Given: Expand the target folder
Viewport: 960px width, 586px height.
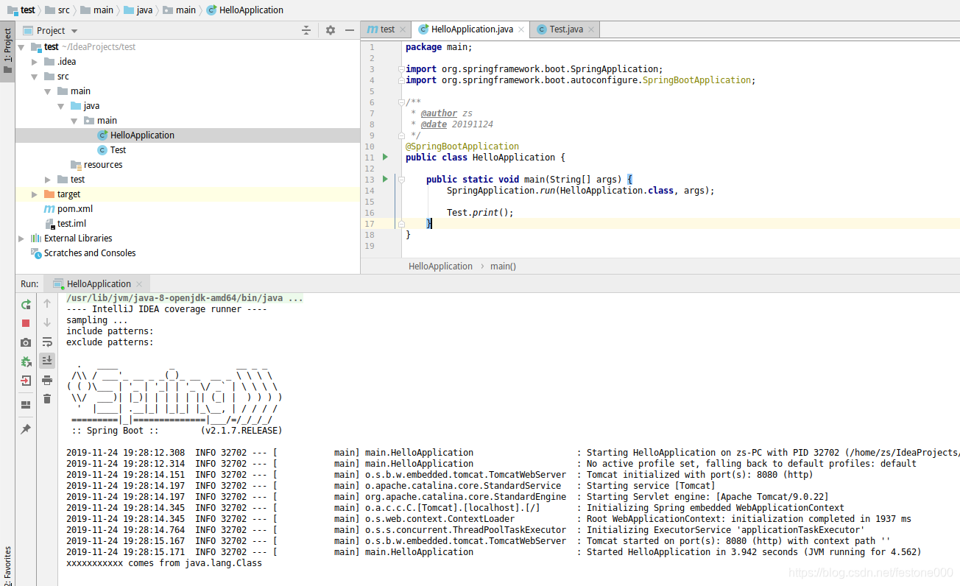Looking at the screenshot, I should pos(34,194).
